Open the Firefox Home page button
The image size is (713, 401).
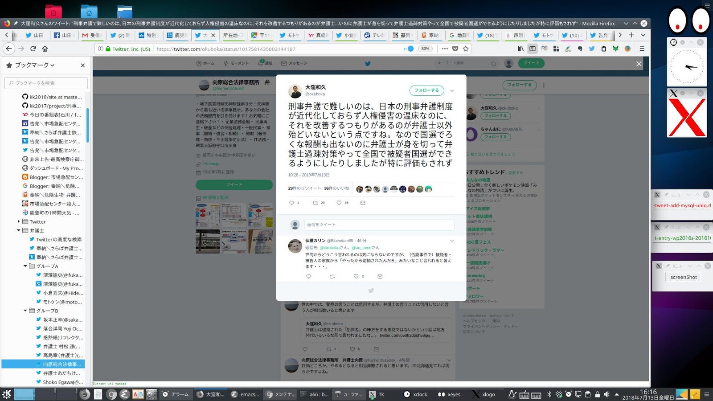[x=45, y=49]
